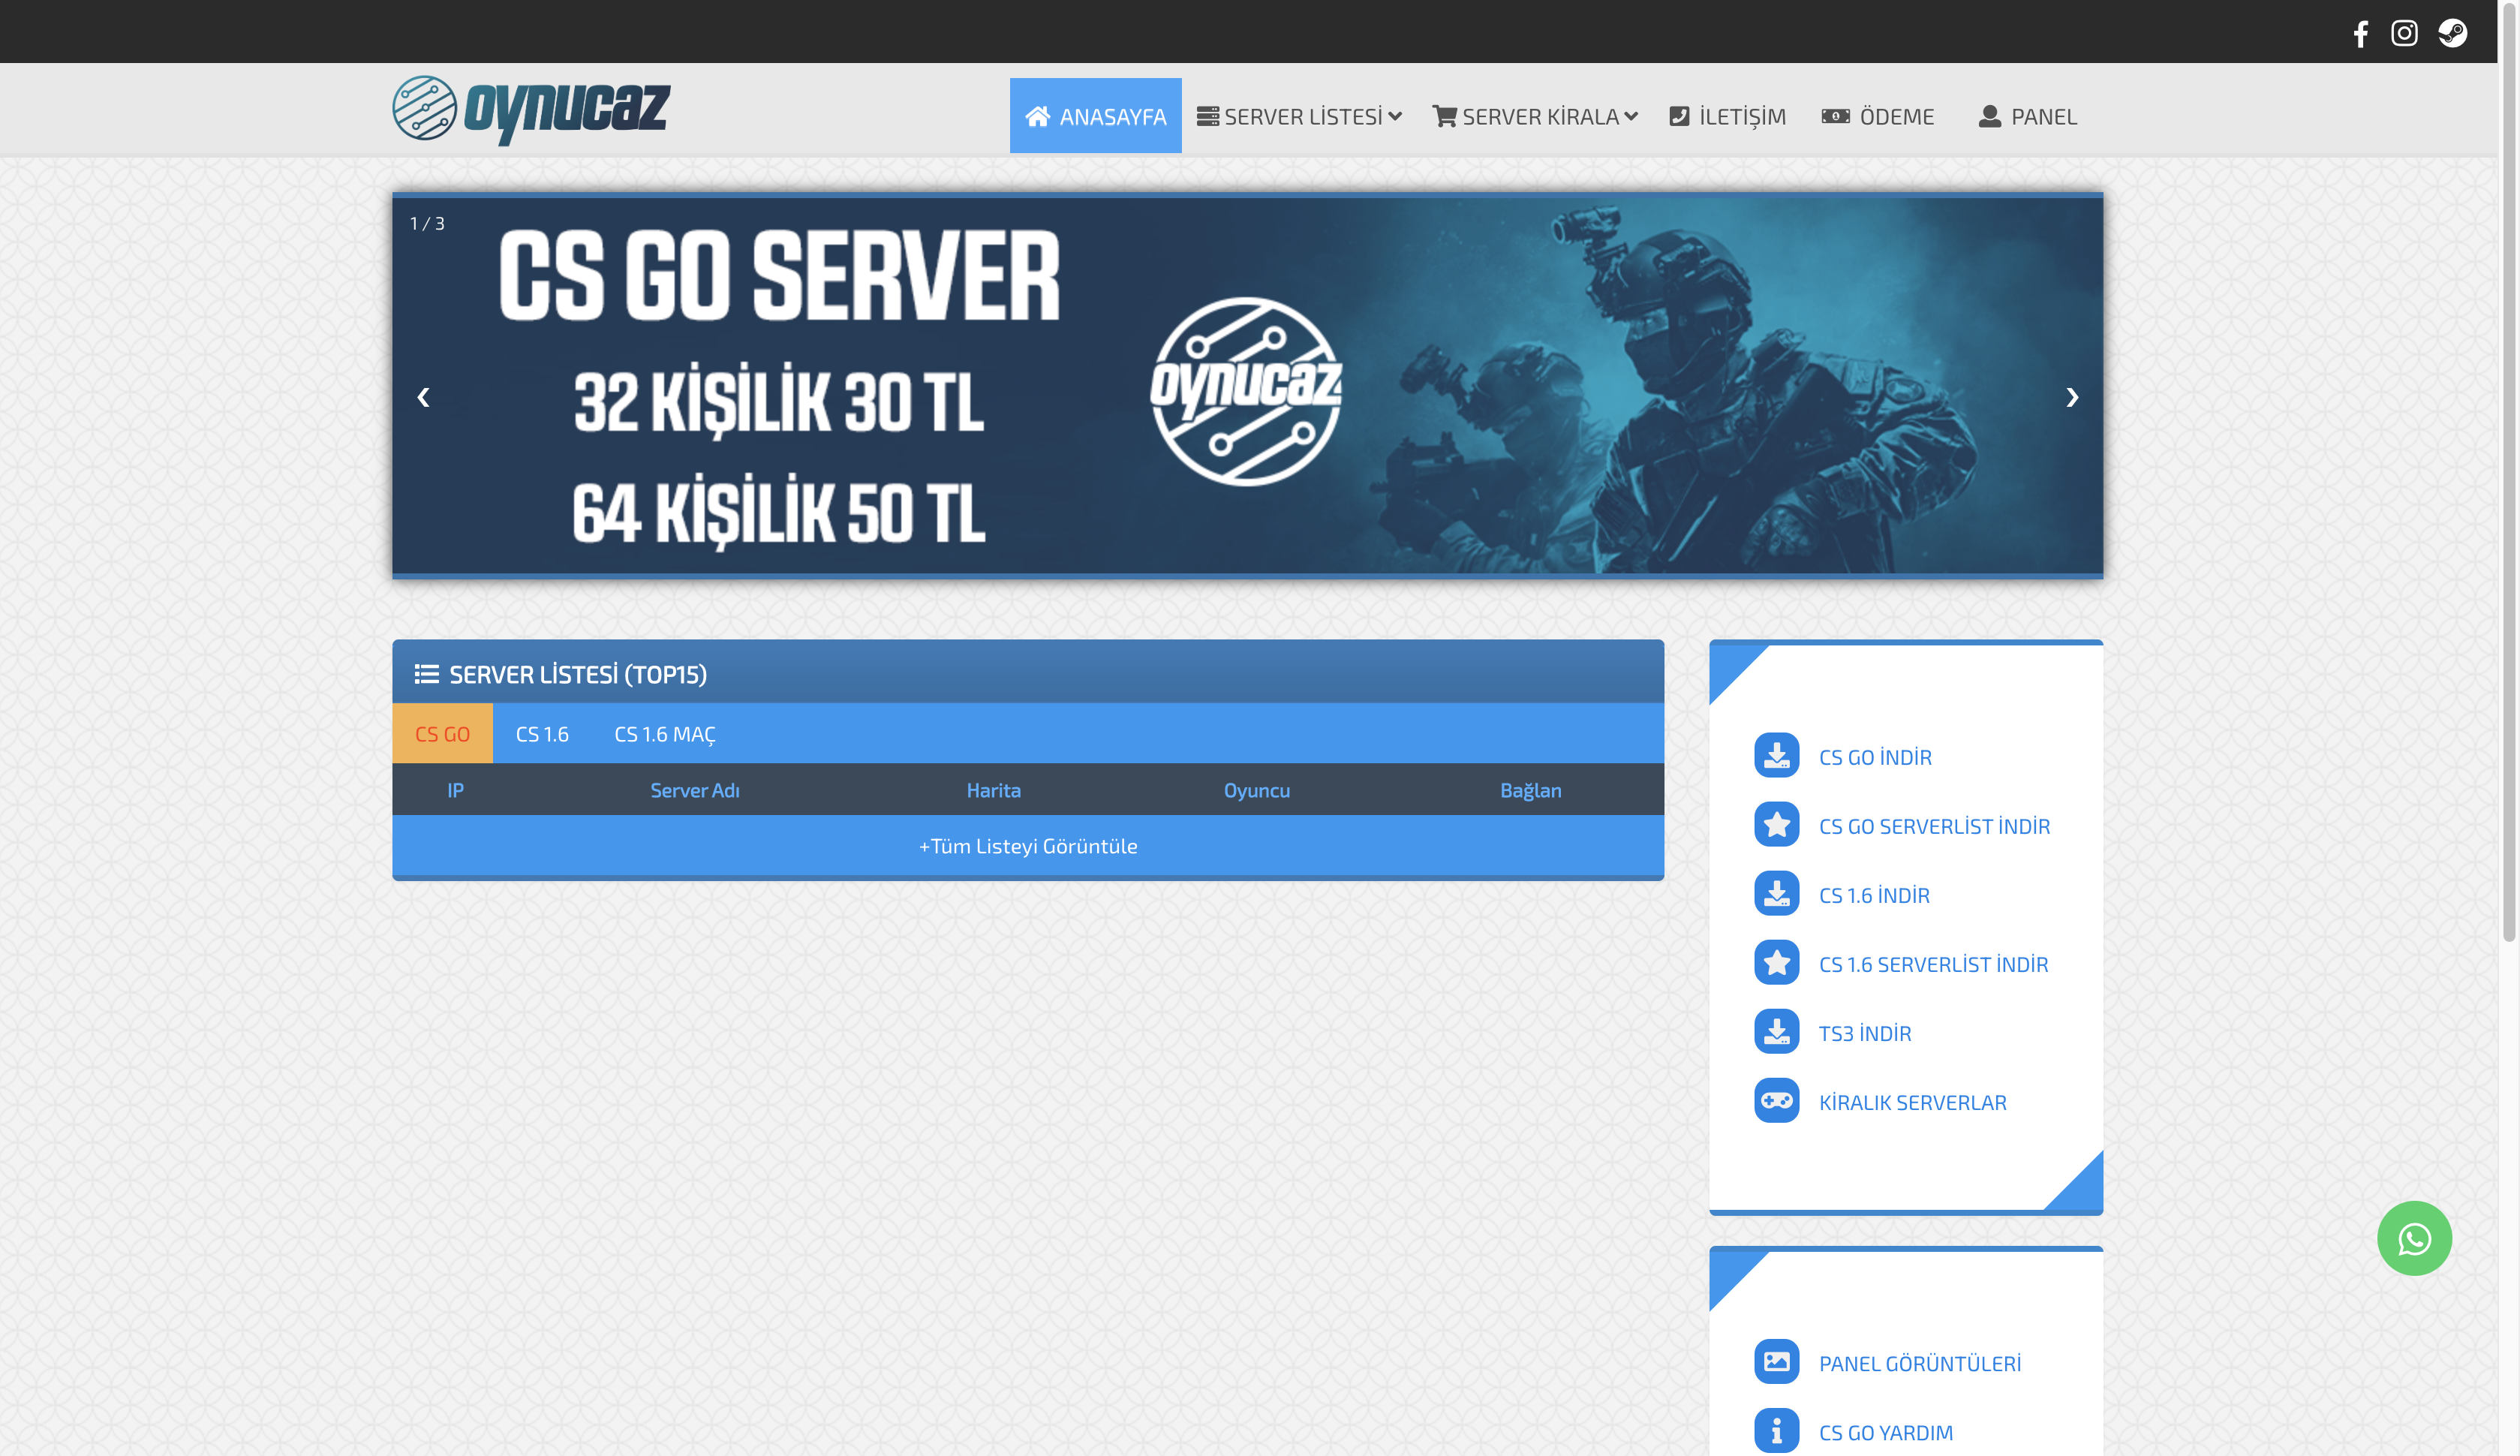Click the gamepad icon for KİRALIK SERVERLAR
Screen dimensions: 2520x1456
pyautogui.click(x=1776, y=1101)
